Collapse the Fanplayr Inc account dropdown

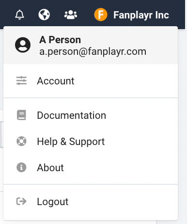pyautogui.click(x=132, y=15)
